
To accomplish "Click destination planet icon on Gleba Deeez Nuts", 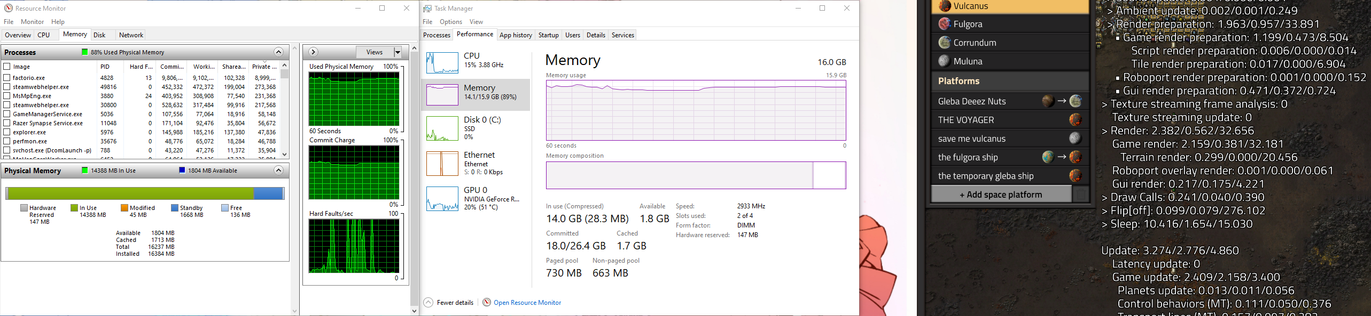I will click(1076, 101).
